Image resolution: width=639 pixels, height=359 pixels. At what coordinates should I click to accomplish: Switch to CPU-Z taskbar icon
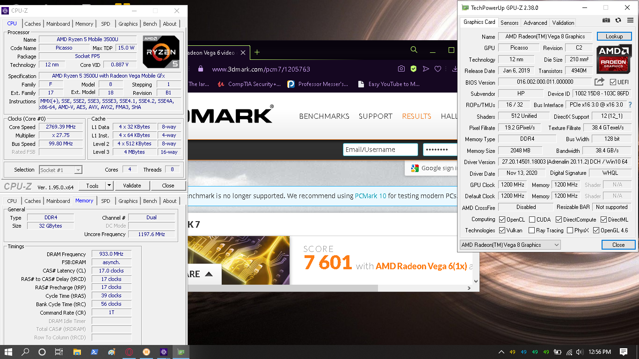(x=163, y=352)
